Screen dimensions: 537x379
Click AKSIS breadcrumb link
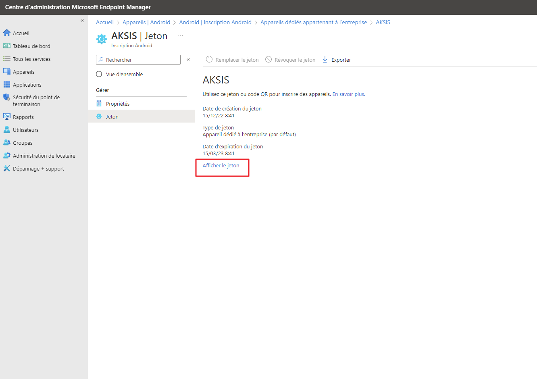383,22
